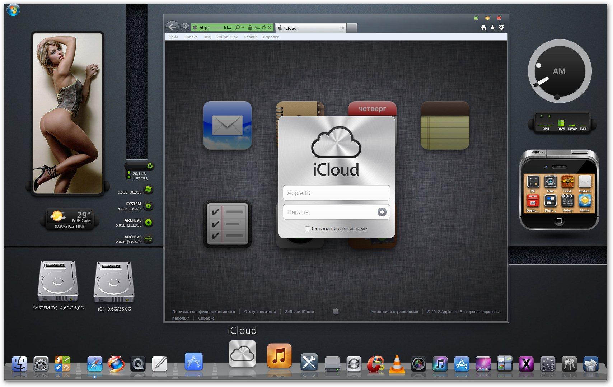The width and height of the screenshot is (613, 387).
Task: Open the Сервис menu
Action: coord(251,37)
